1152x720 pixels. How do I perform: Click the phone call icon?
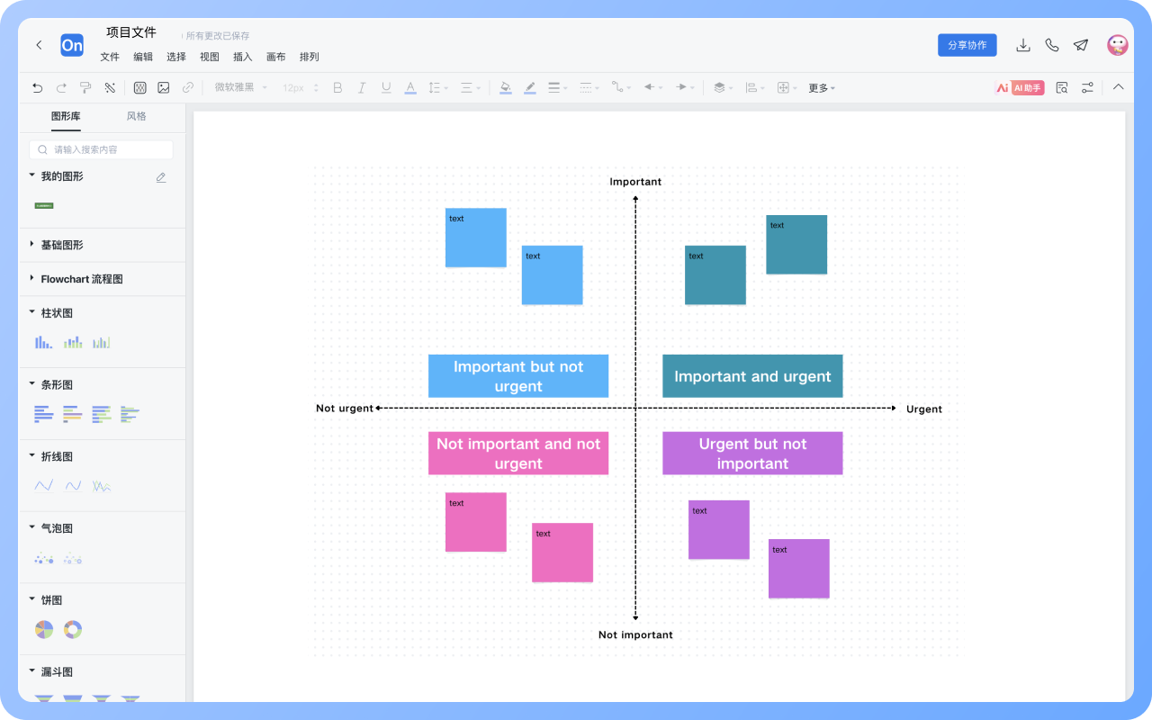point(1051,45)
